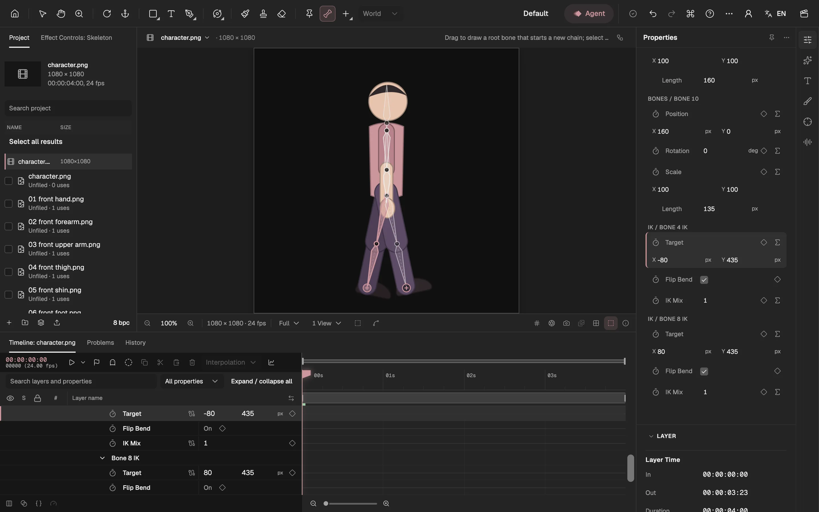Click Expand / collapse all

point(262,381)
